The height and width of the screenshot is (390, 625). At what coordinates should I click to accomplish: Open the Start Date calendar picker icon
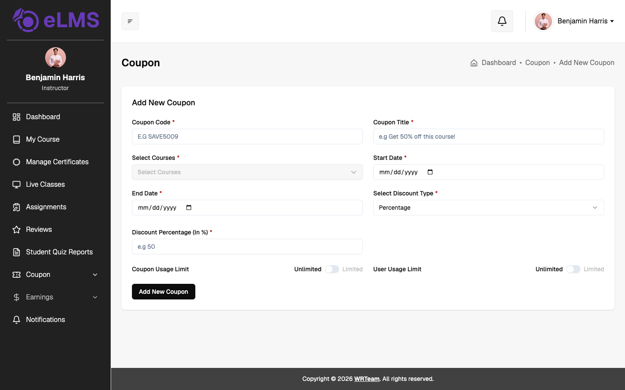pyautogui.click(x=430, y=172)
